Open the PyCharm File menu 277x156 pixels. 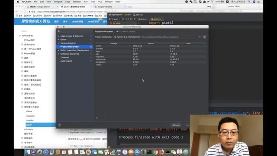click(35, 2)
